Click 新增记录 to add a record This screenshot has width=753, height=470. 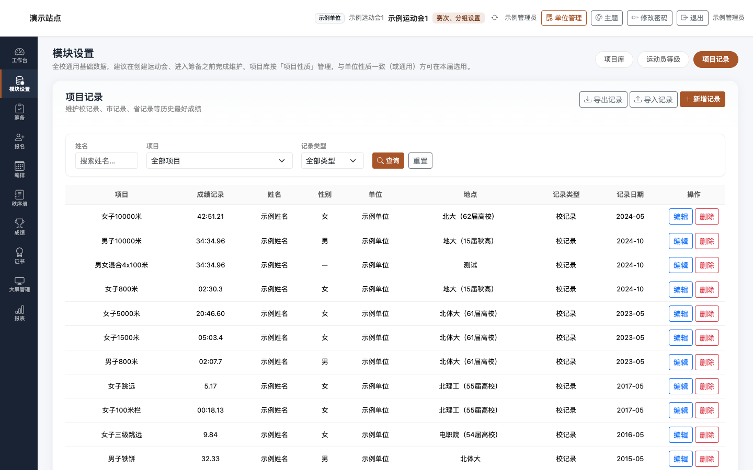702,99
